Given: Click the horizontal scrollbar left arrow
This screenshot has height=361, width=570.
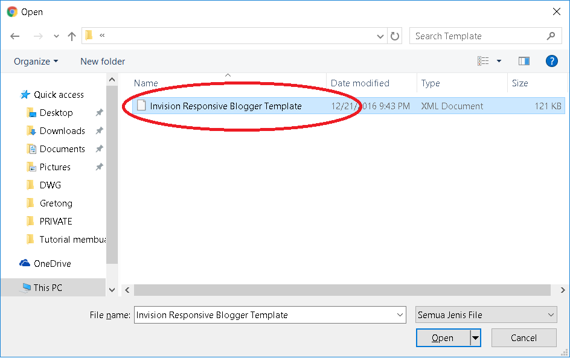Looking at the screenshot, I should (x=127, y=290).
